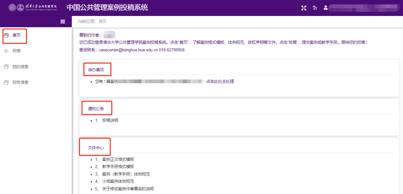This screenshot has width=403, height=194.
Task: Click 点击此处去处理 link
Action: pos(220,82)
